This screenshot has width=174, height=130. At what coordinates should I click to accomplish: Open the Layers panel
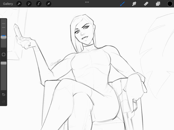click(158, 4)
